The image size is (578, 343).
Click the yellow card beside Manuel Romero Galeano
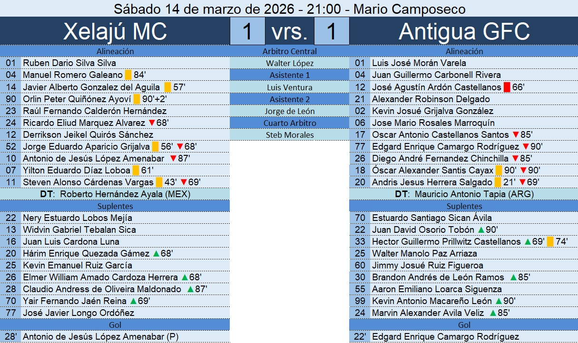pyautogui.click(x=128, y=75)
